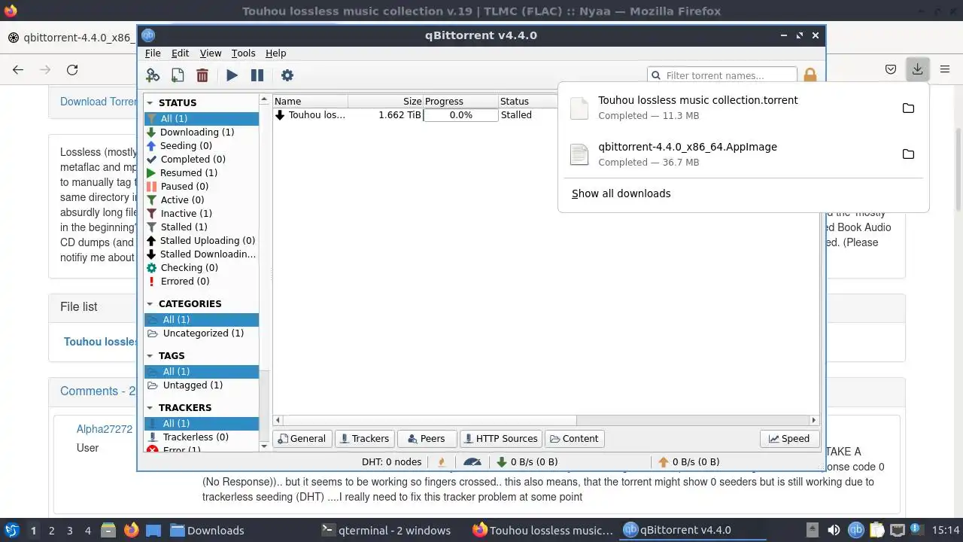Click the Resume play icon in toolbar
The height and width of the screenshot is (542, 963).
pyautogui.click(x=232, y=75)
